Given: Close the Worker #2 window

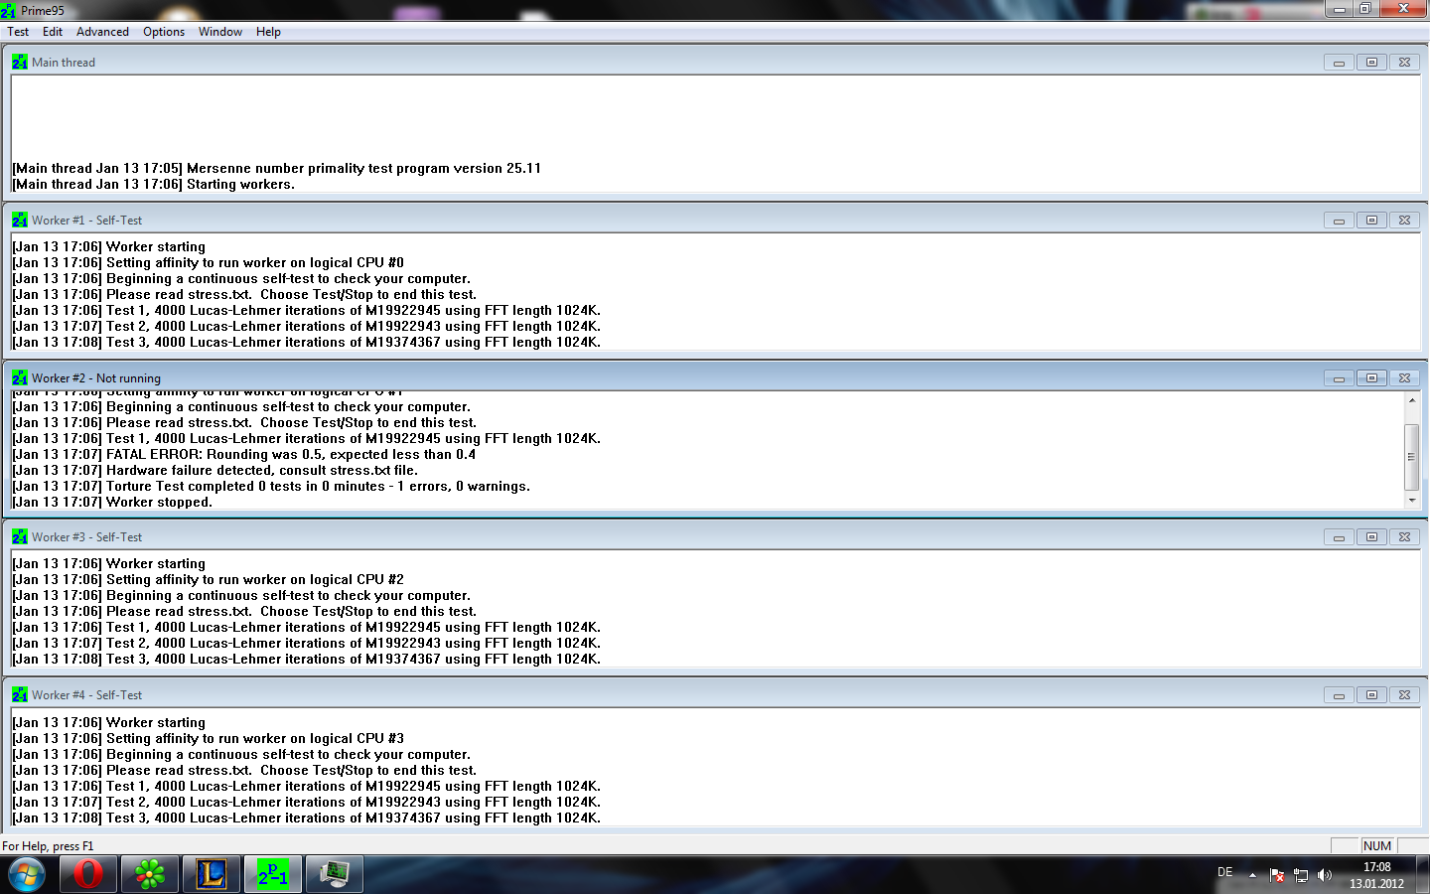Looking at the screenshot, I should (1404, 377).
